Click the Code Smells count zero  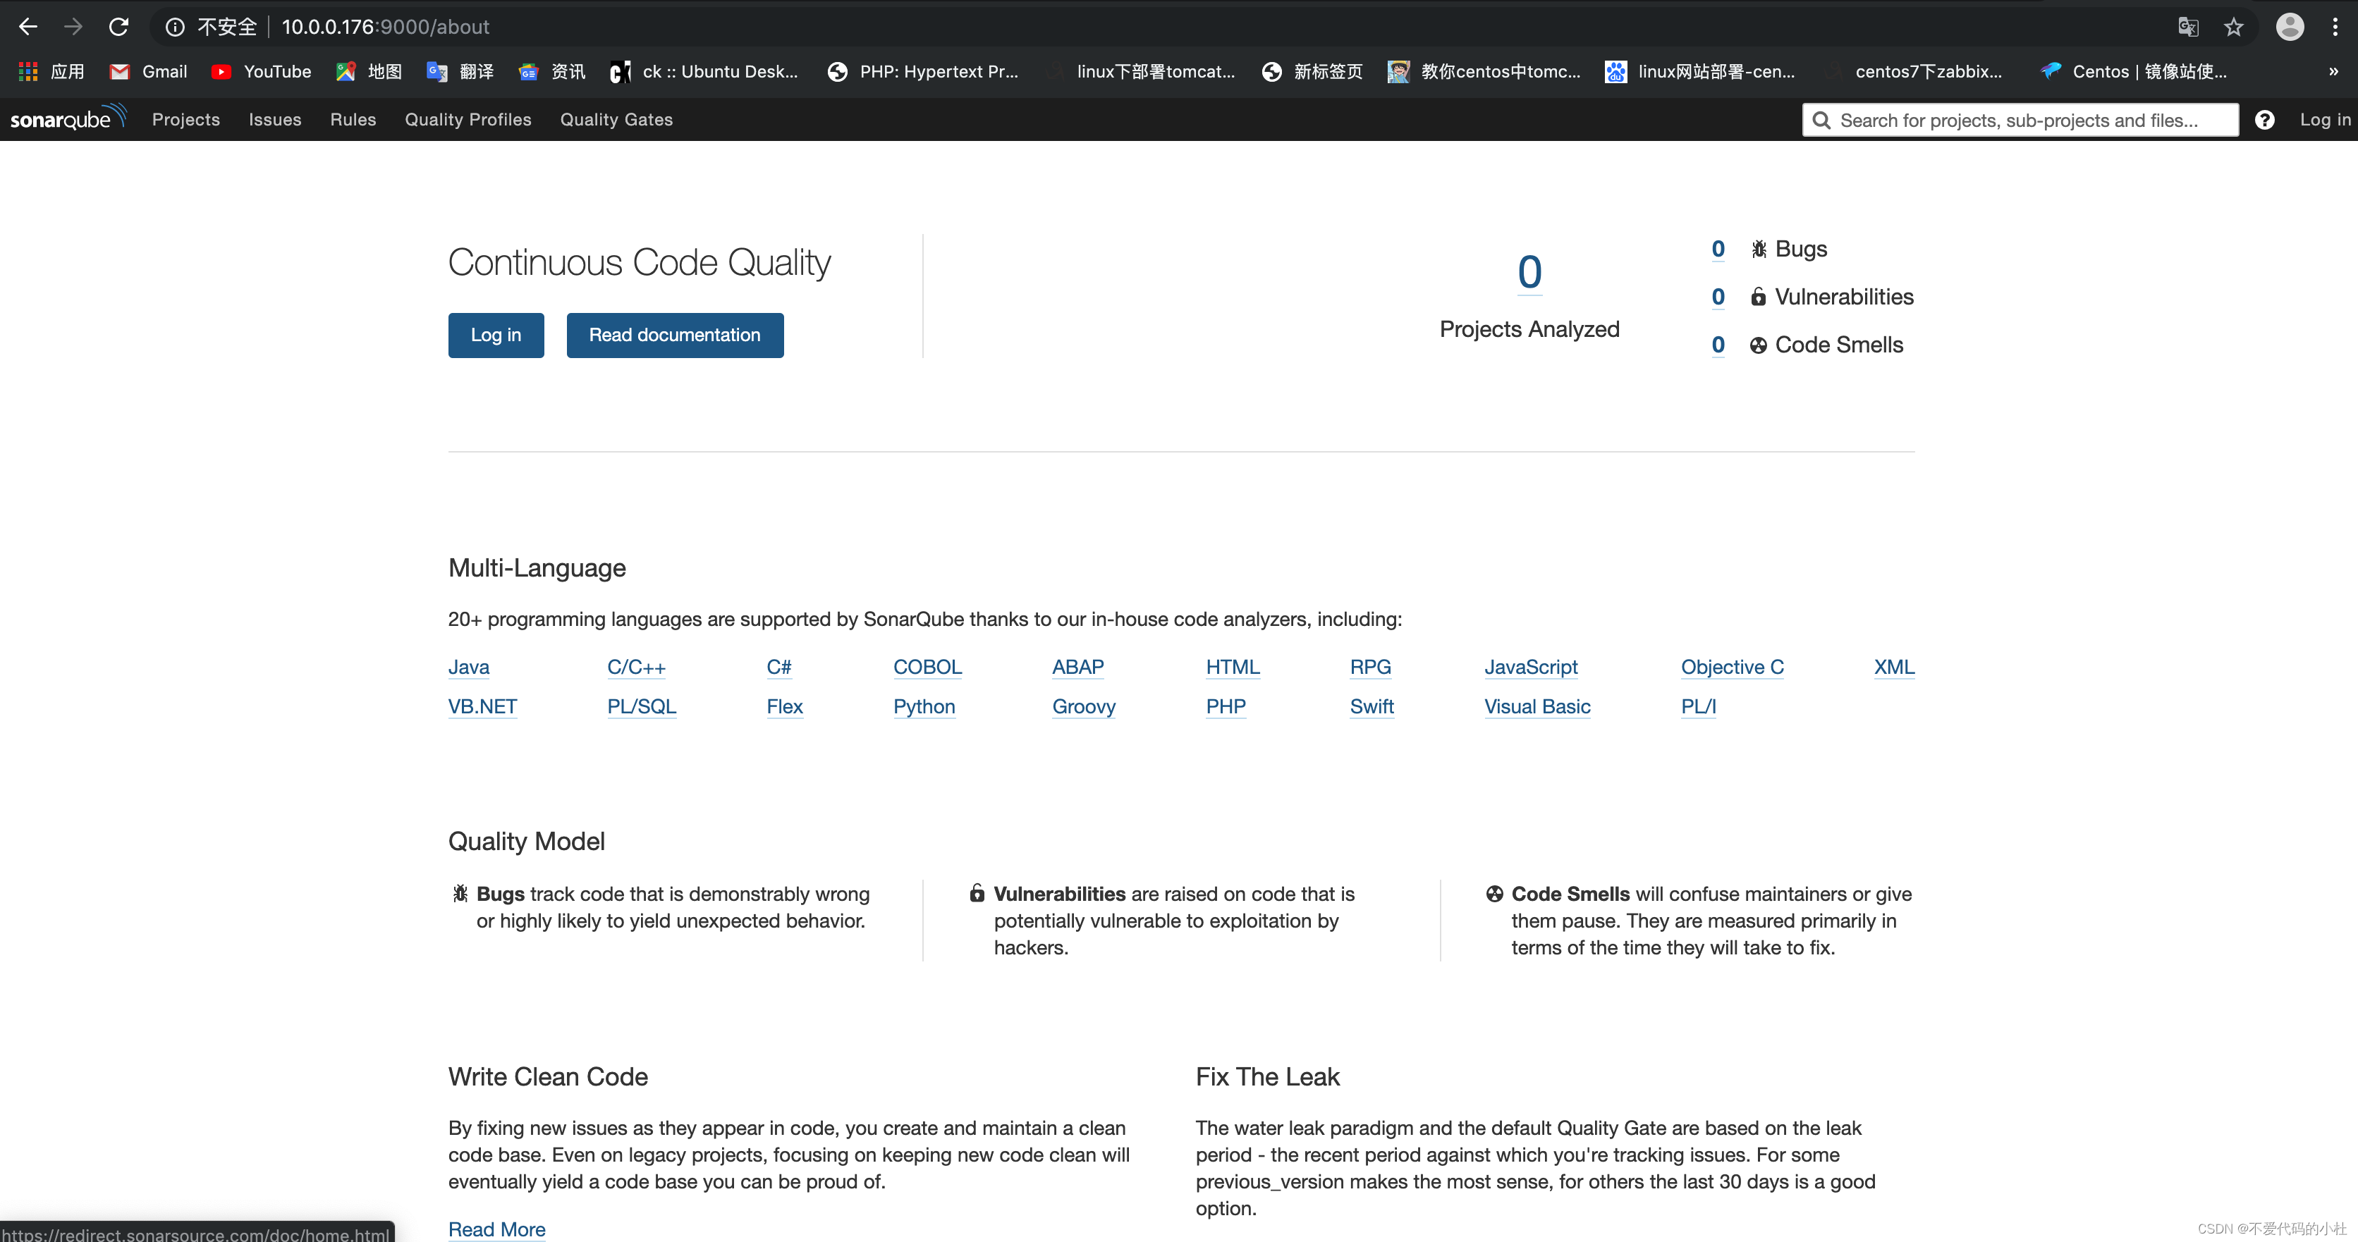tap(1718, 345)
